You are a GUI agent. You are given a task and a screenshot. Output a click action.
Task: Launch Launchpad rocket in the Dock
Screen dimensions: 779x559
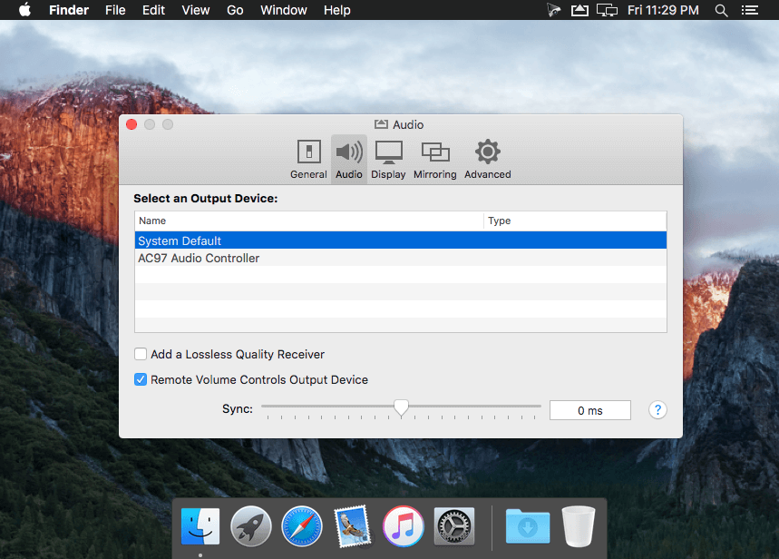click(251, 526)
